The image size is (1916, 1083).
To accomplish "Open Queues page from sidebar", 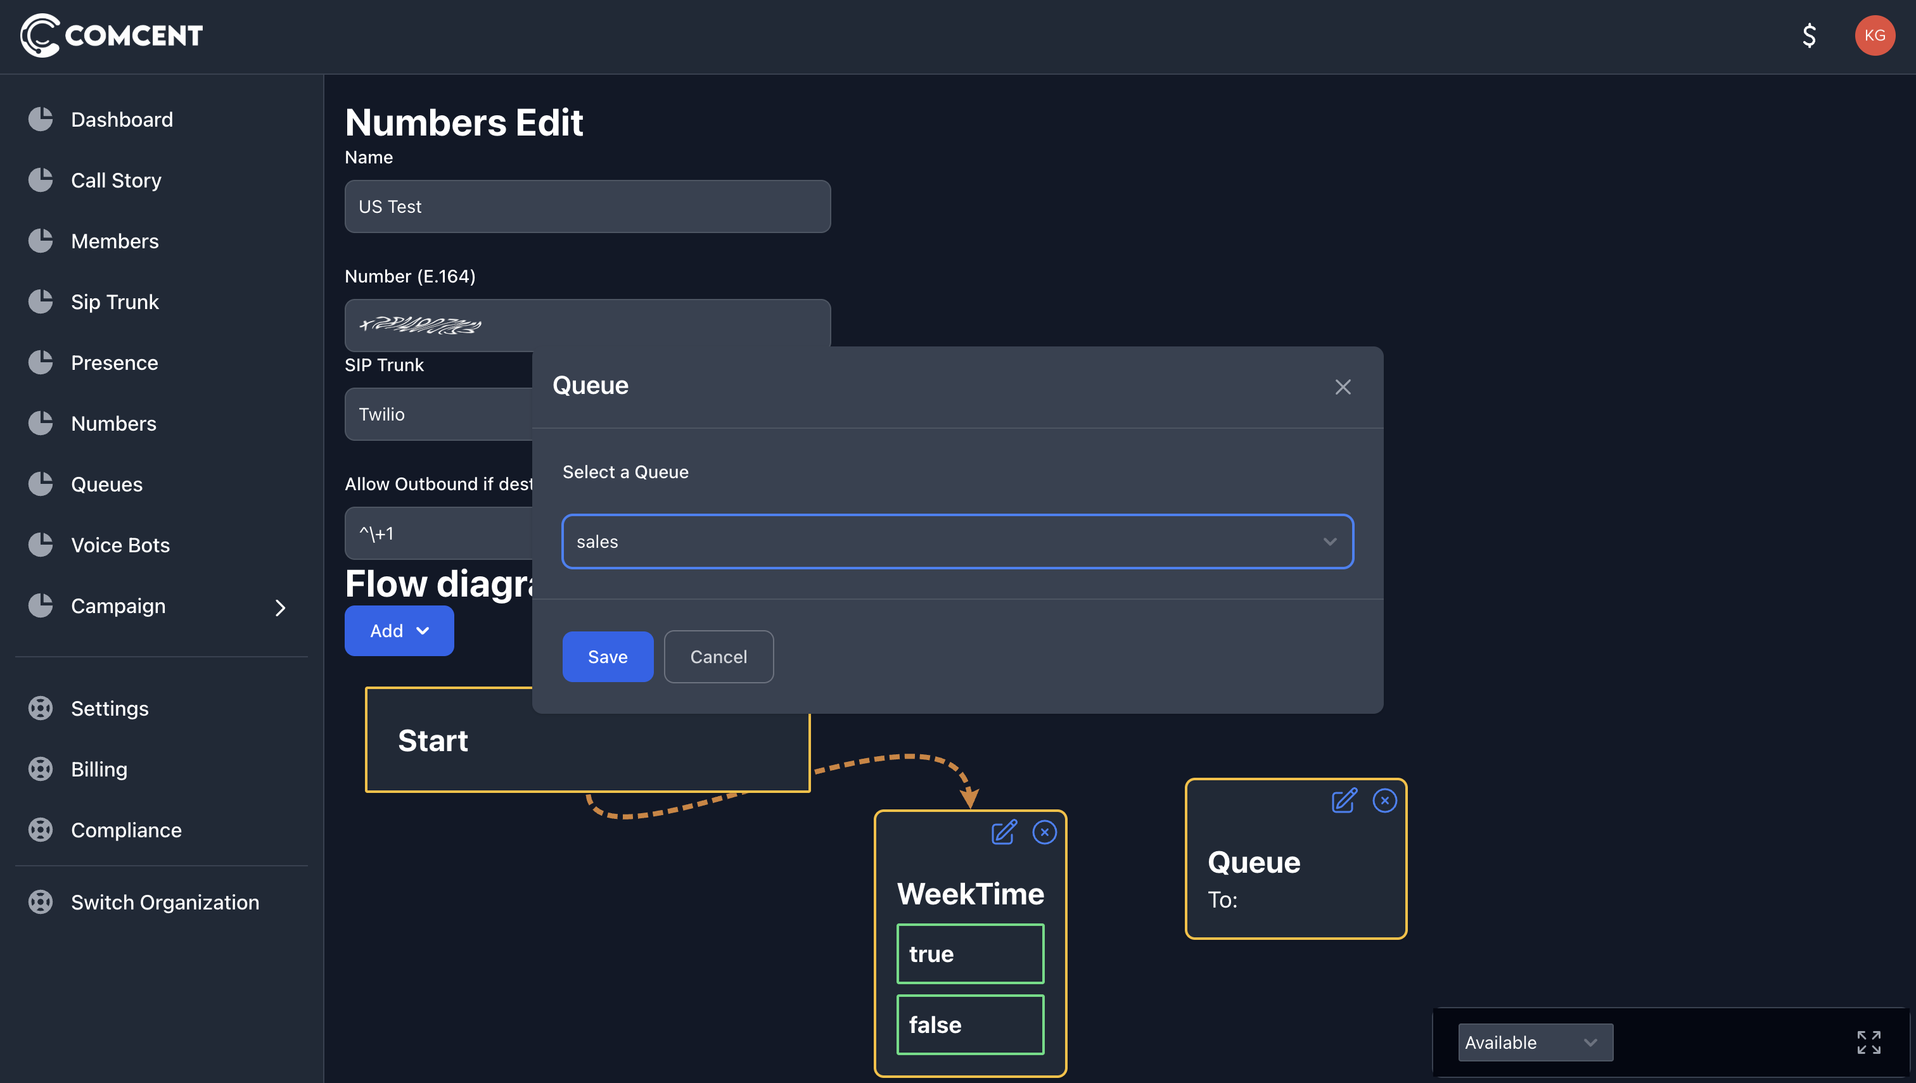I will 107,484.
